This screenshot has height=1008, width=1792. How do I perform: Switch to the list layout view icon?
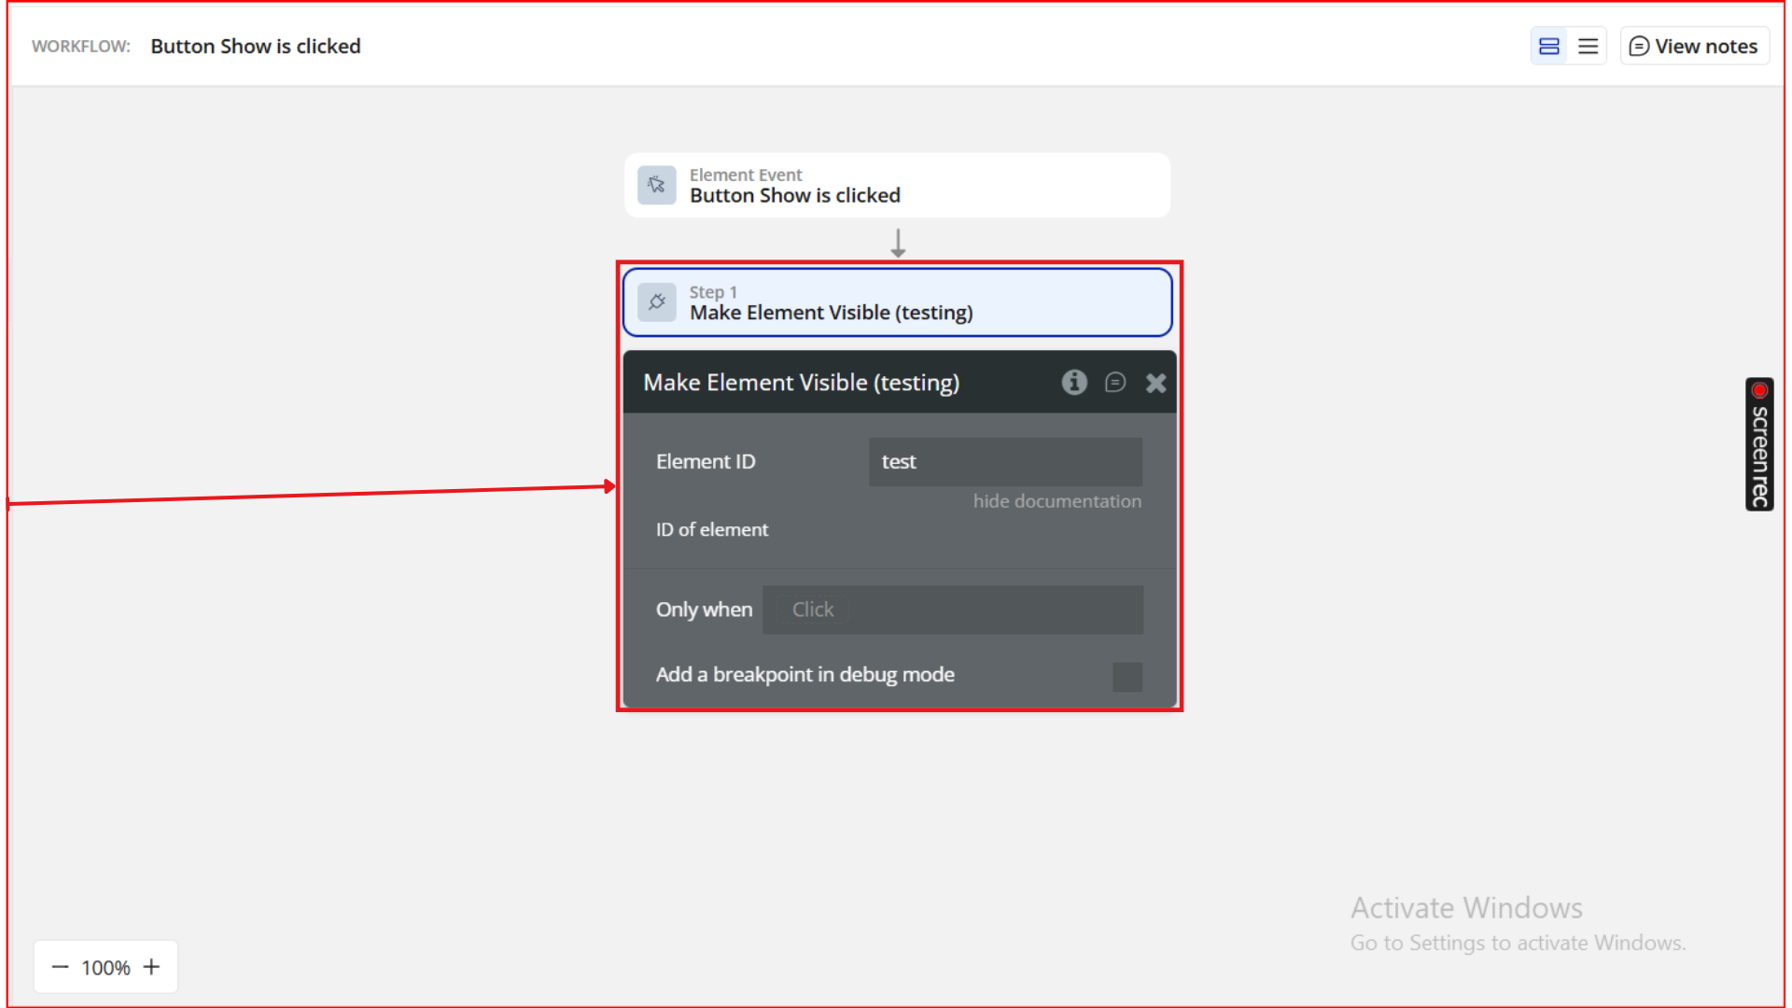(1588, 47)
